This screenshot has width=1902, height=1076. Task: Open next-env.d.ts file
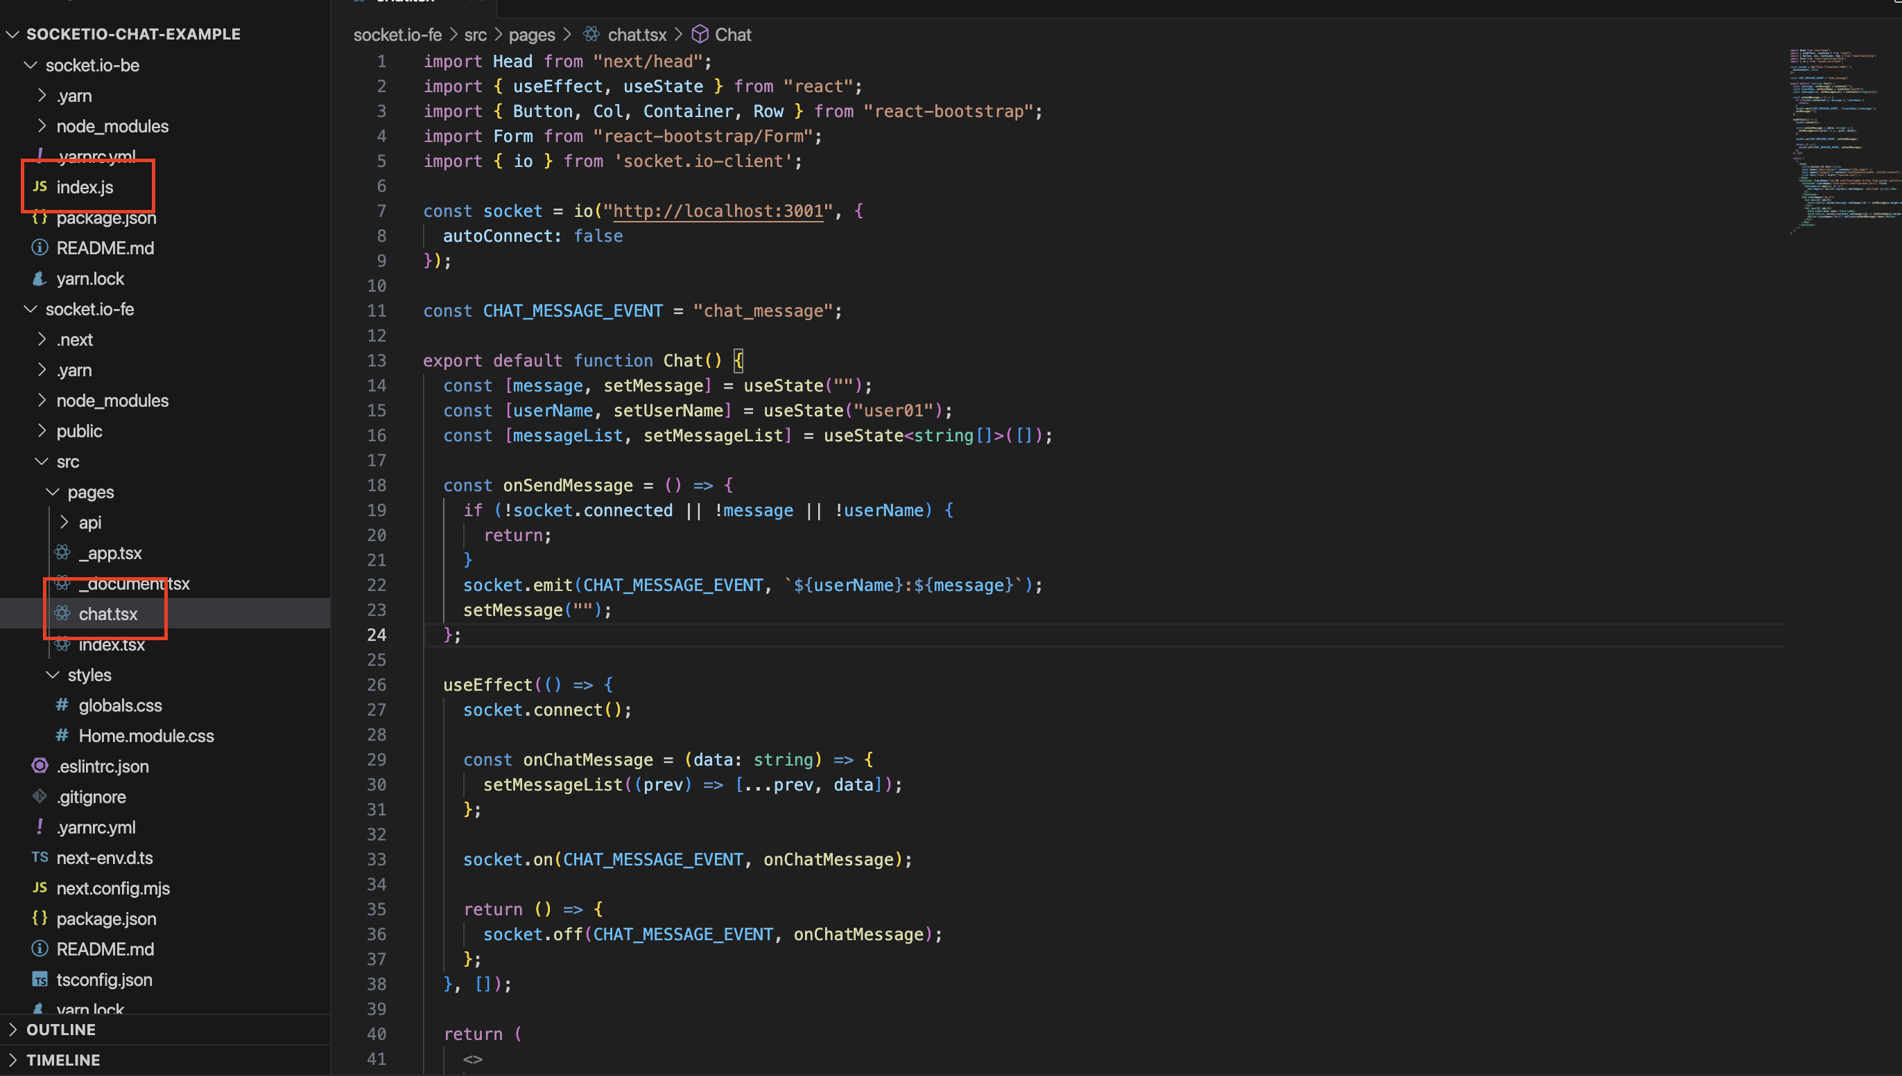pos(105,857)
